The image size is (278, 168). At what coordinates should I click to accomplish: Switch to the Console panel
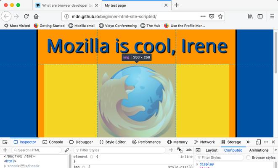click(53, 142)
